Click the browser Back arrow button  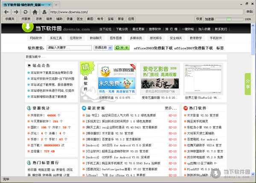tap(6, 12)
